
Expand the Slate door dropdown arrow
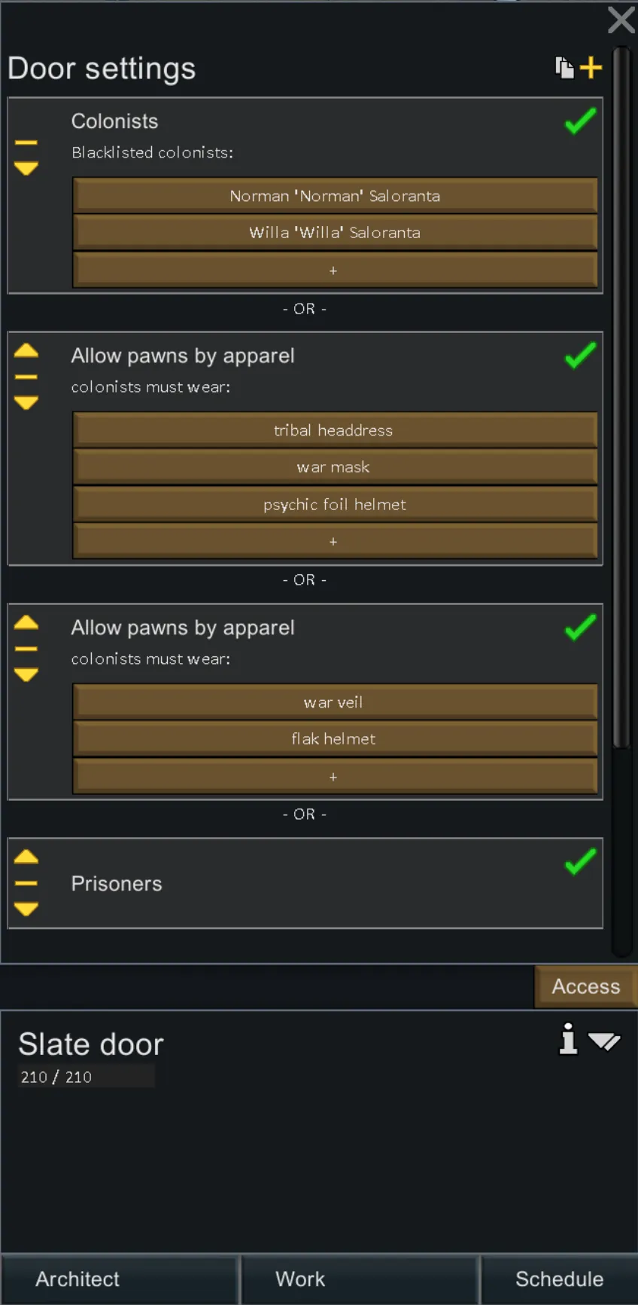604,1041
